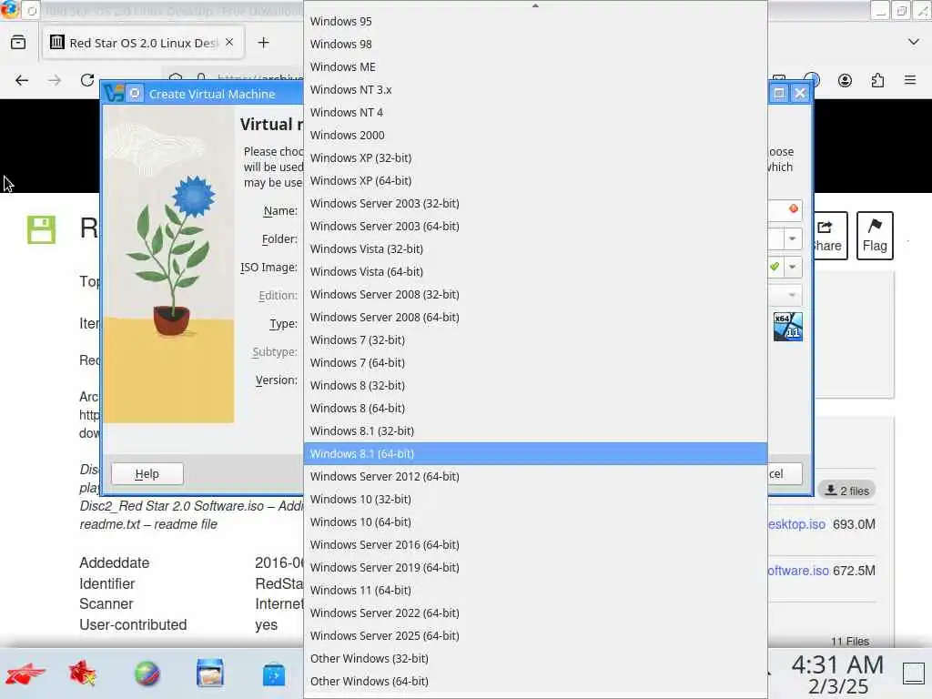Image resolution: width=932 pixels, height=699 pixels.
Task: Open Firefox hamburger application menu
Action: click(x=910, y=80)
